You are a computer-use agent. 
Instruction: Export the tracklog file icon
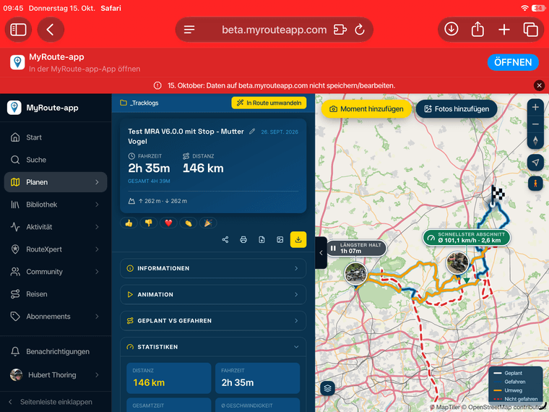coord(261,240)
